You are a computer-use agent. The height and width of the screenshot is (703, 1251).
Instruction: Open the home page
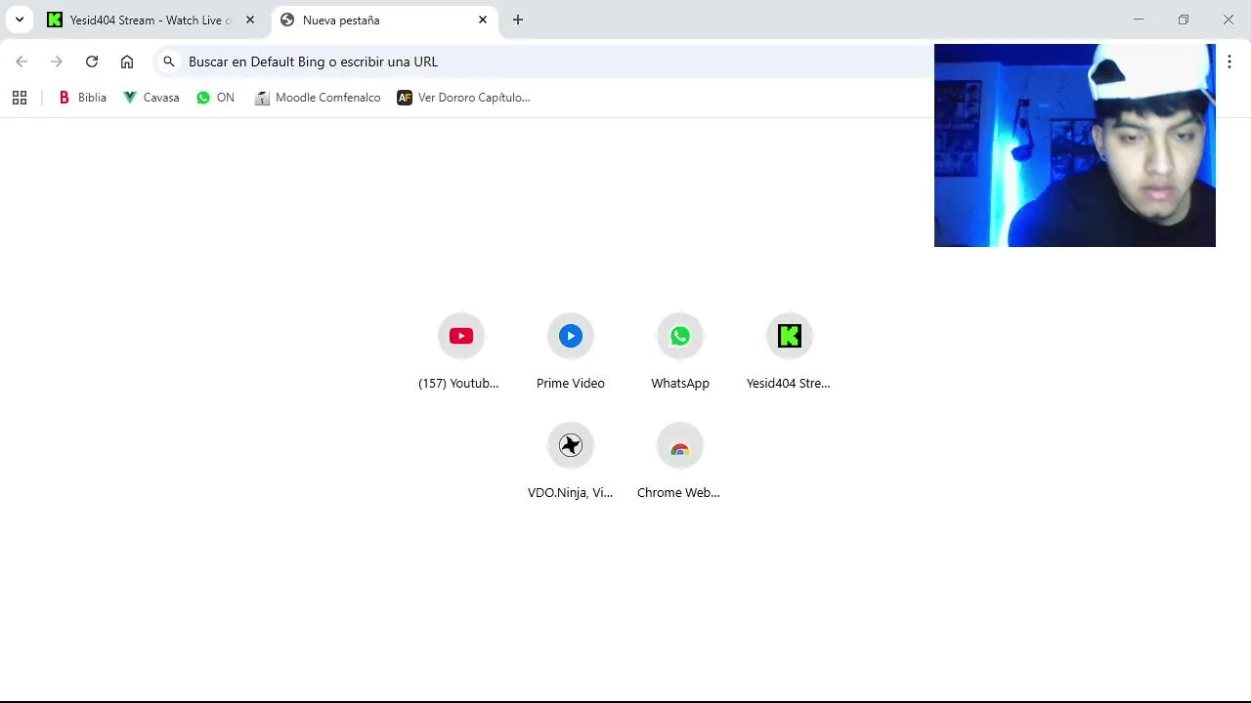pos(127,62)
